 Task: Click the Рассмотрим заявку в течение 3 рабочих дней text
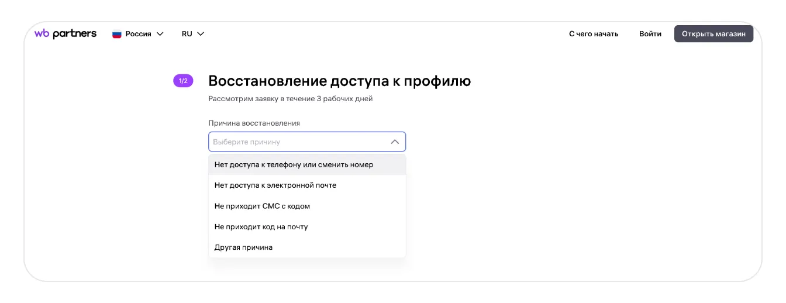tap(290, 99)
